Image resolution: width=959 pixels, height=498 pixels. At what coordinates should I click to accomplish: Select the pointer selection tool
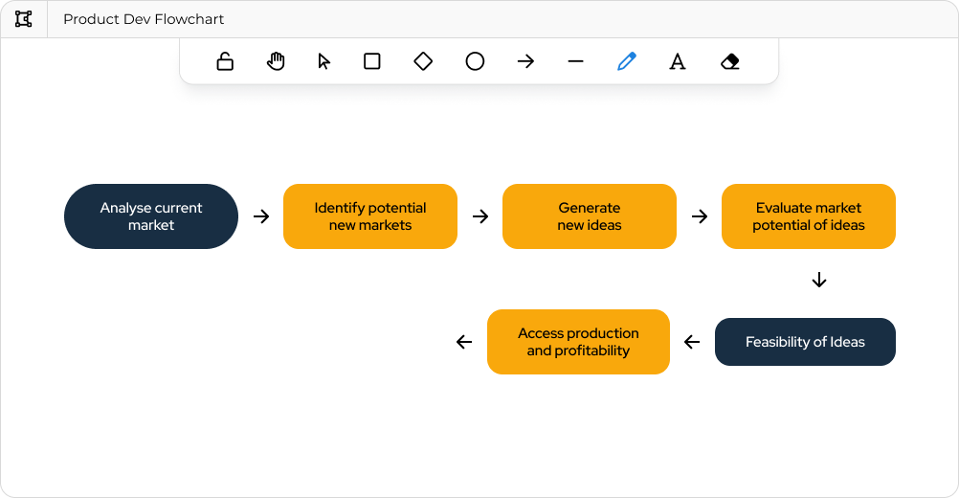(323, 61)
